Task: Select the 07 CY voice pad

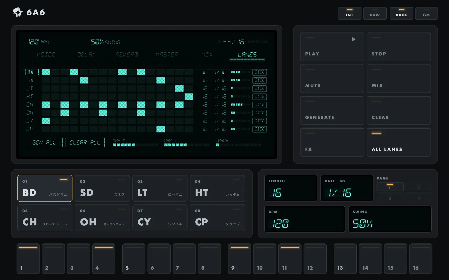Action: (x=160, y=218)
